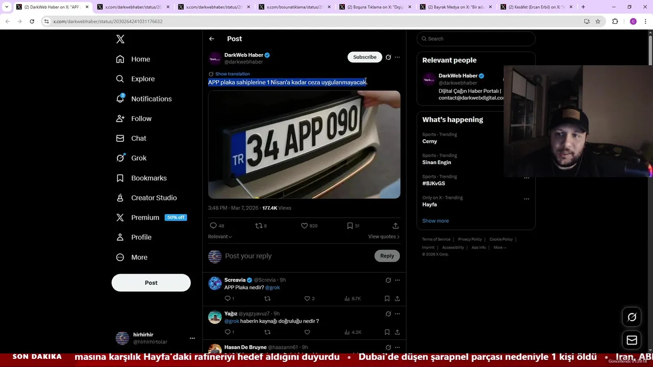This screenshot has height=367, width=653.
Task: Click the Reply button
Action: pos(387,256)
